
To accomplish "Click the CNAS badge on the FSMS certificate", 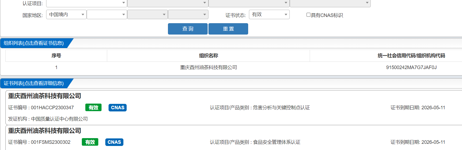I will click(114, 142).
